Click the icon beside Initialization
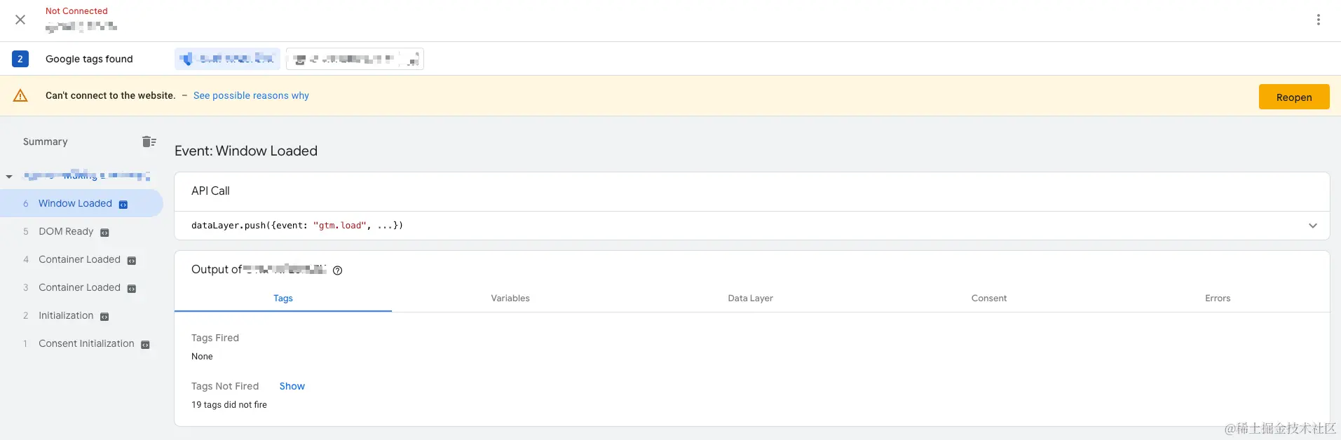1341x440 pixels. coord(104,317)
